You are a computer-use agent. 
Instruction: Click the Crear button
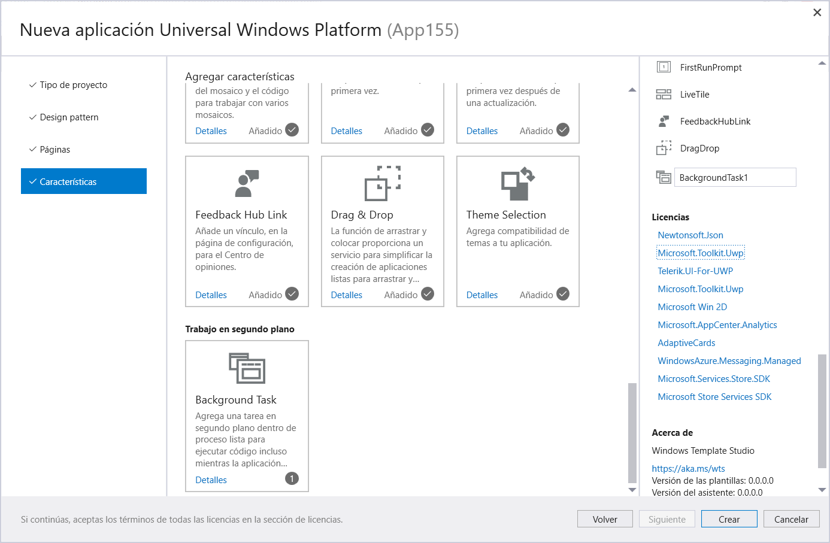coord(729,519)
